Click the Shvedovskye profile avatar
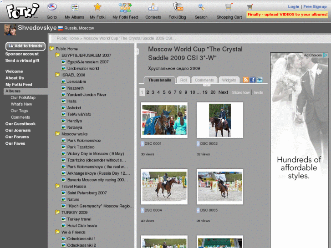 [10, 30]
